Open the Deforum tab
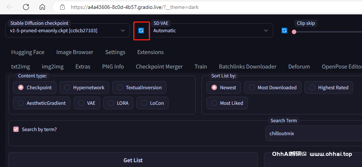This screenshot has height=167, width=362. point(299,67)
